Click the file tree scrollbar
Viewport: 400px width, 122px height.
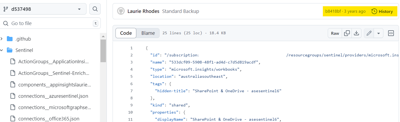(103, 51)
